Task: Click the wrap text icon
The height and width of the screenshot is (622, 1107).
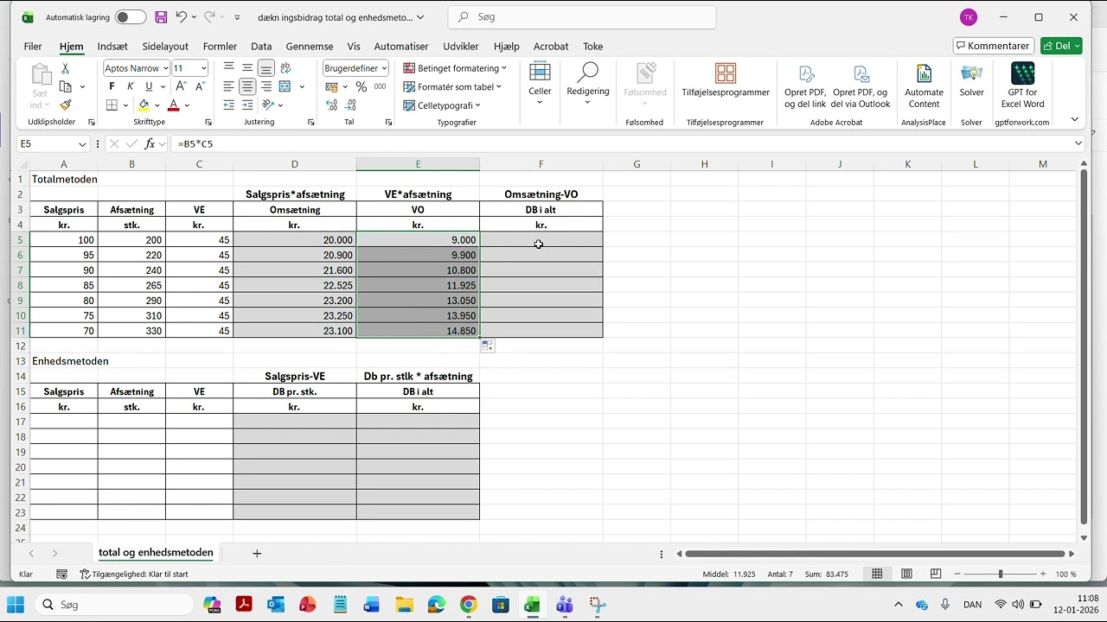Action: coord(285,68)
